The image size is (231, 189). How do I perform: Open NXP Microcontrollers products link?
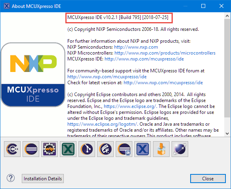pyautogui.click(x=165, y=53)
